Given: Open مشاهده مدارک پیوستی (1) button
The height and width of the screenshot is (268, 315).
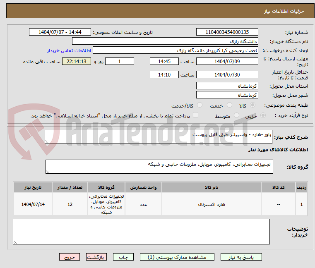Looking at the screenshot, I should (x=177, y=257).
